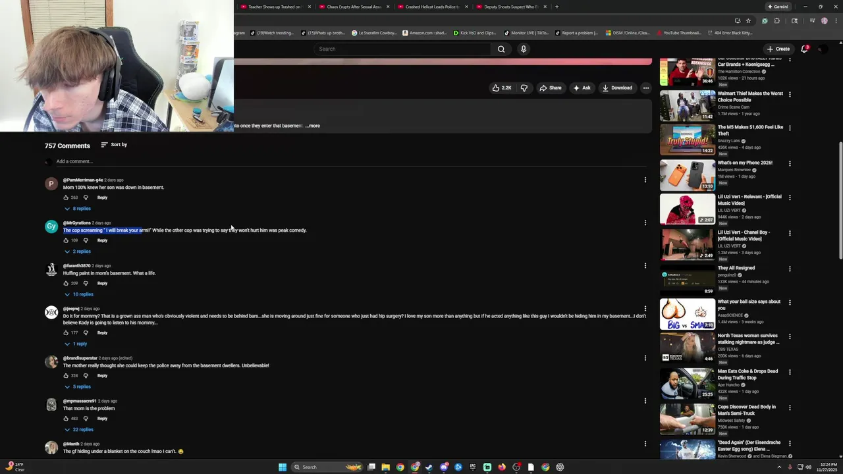Open Walmart Thief video thumbnail
843x474 pixels.
click(687, 105)
